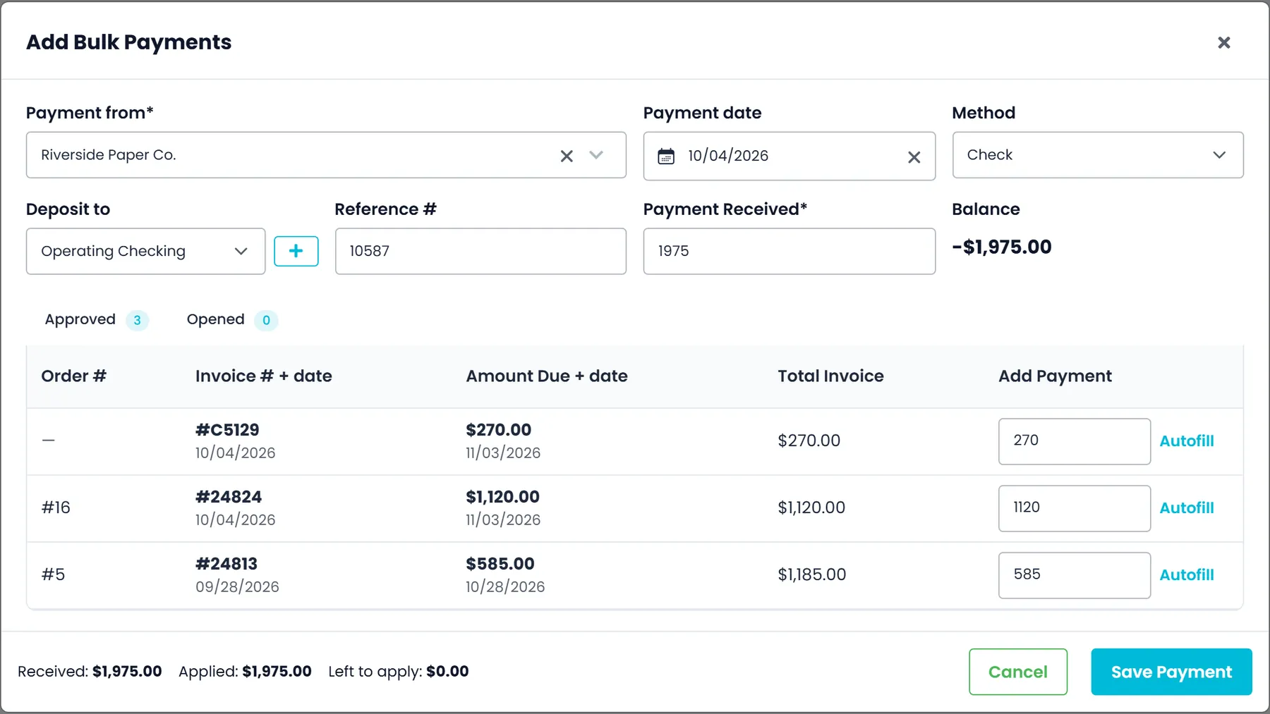Click the Left to apply $0.00 text

(x=398, y=672)
